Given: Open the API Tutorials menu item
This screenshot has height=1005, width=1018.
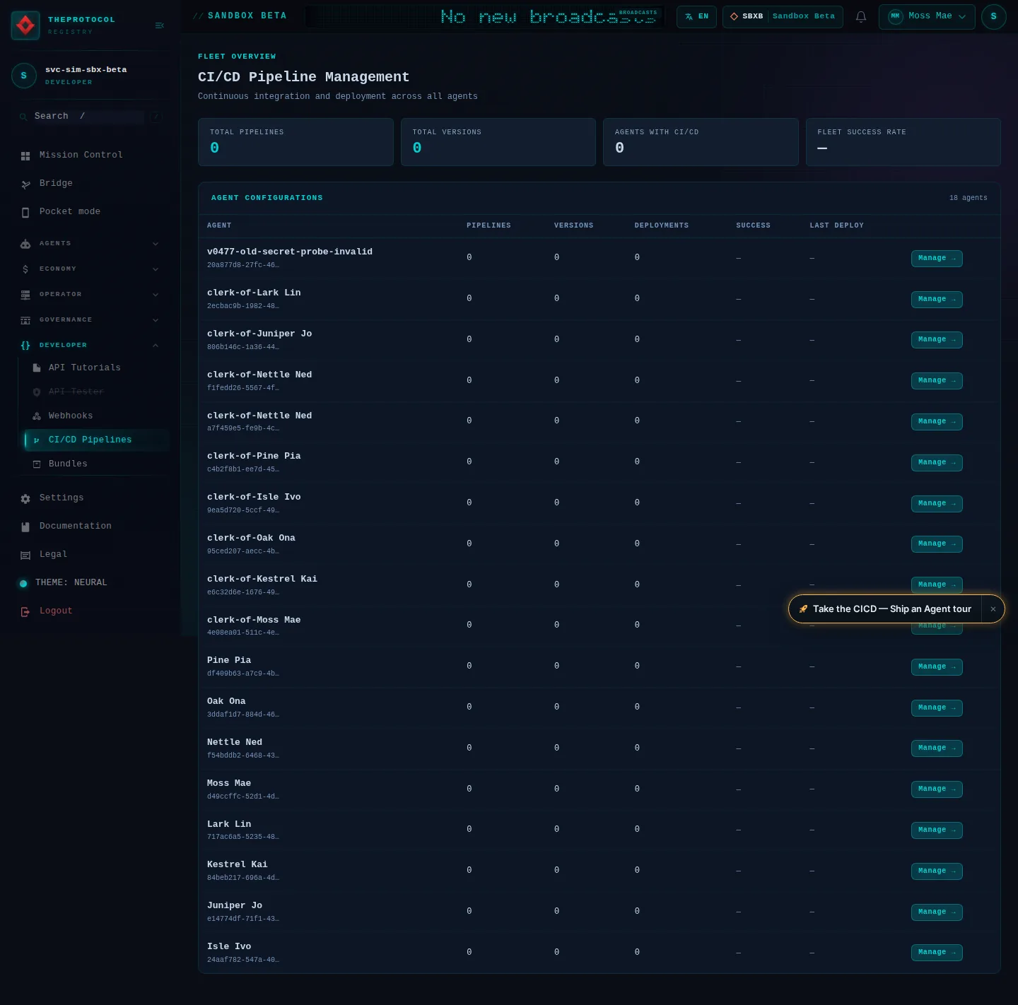Looking at the screenshot, I should point(97,368).
